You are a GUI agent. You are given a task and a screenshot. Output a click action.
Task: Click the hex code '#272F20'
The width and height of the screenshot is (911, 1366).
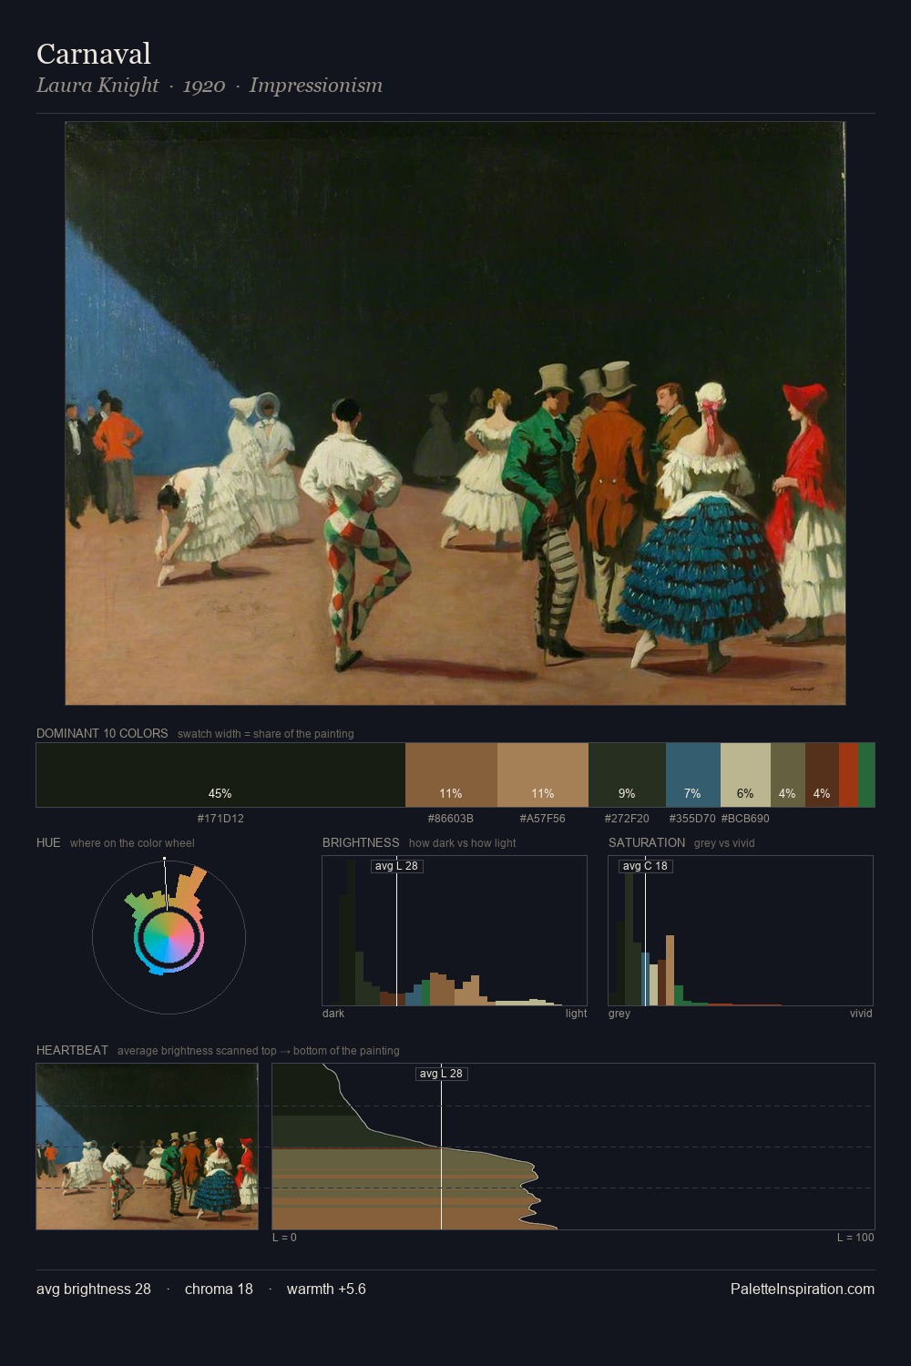(x=627, y=818)
